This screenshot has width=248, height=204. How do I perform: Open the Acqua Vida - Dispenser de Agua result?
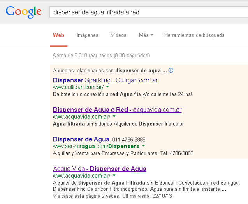tap(99, 169)
